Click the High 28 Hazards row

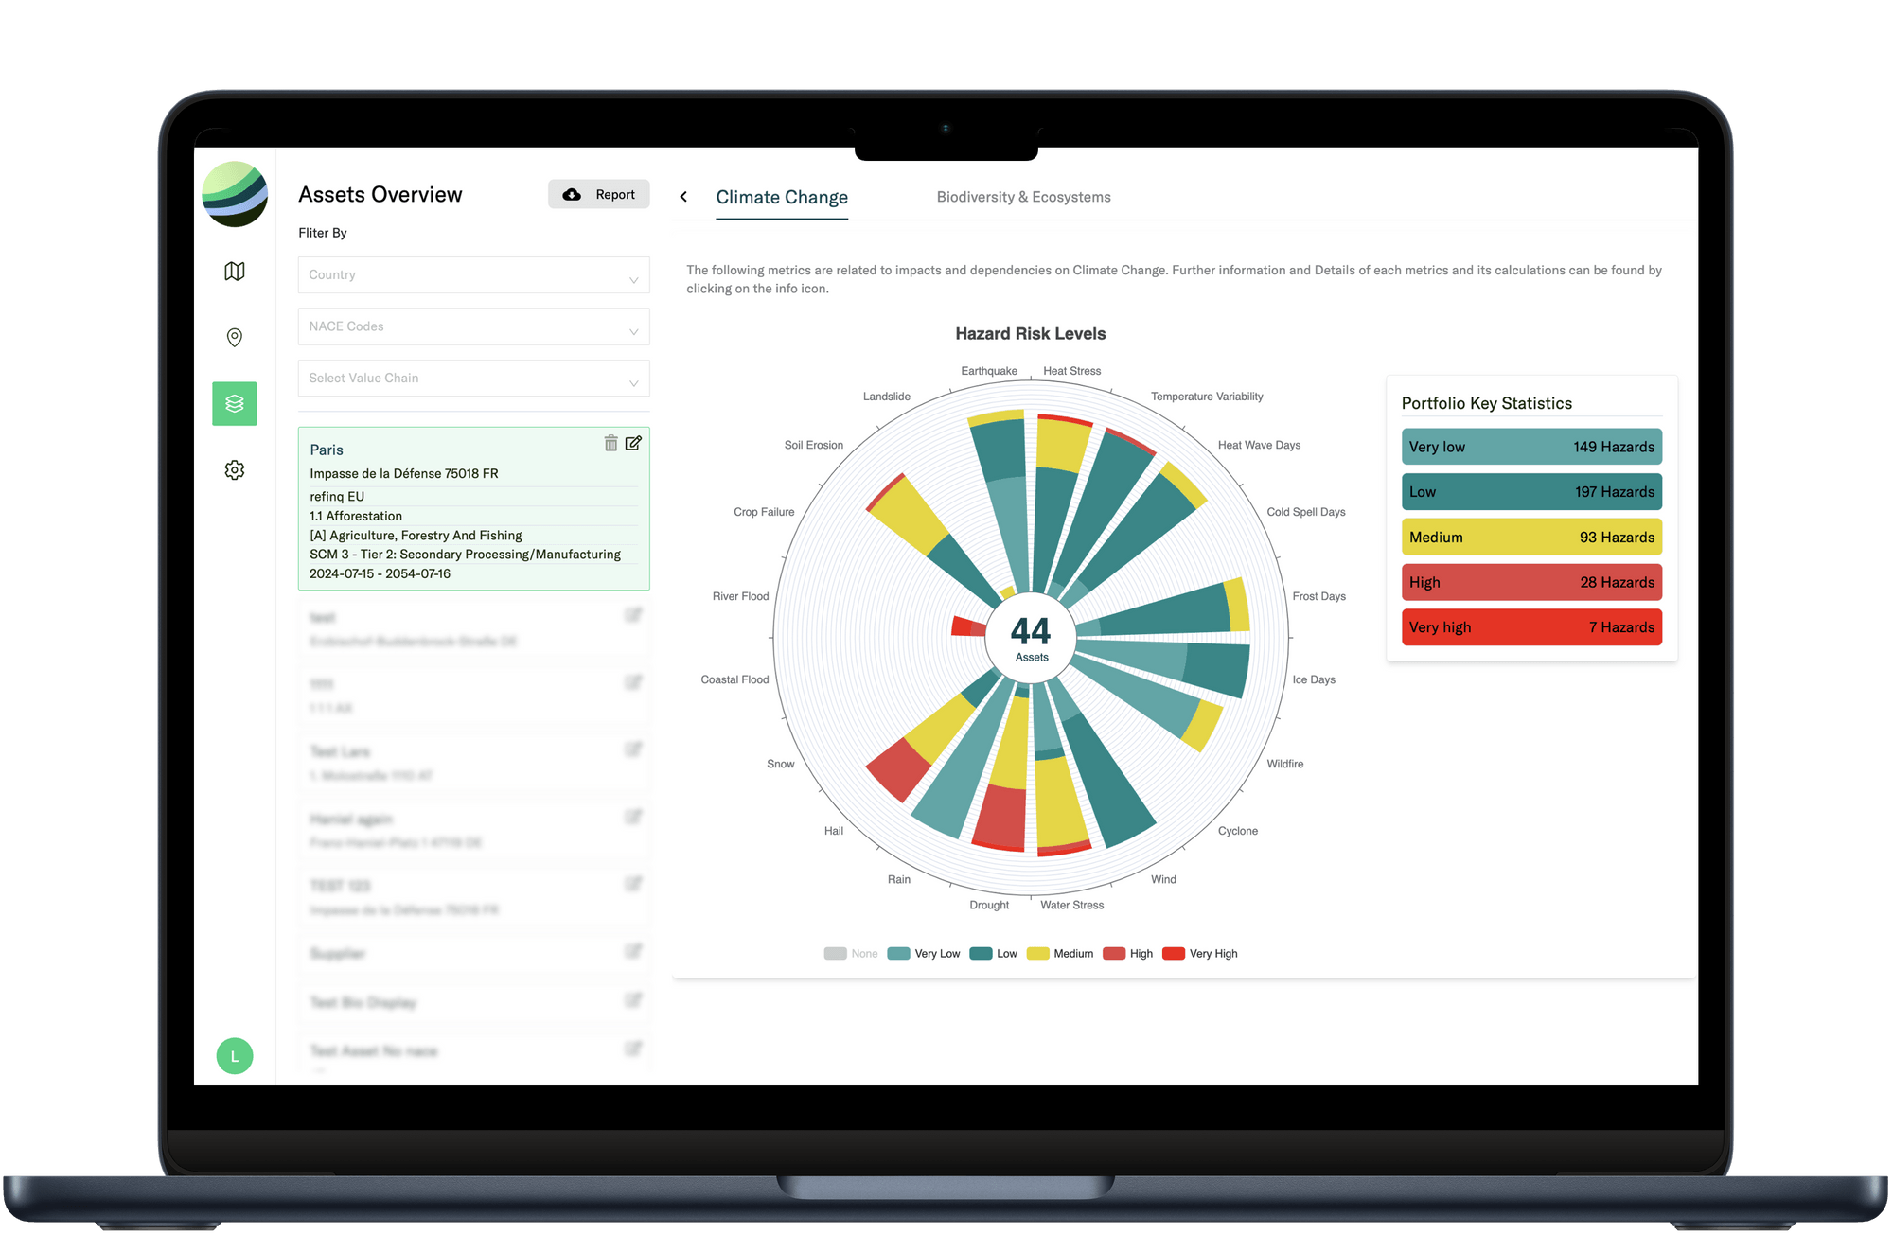tap(1531, 582)
